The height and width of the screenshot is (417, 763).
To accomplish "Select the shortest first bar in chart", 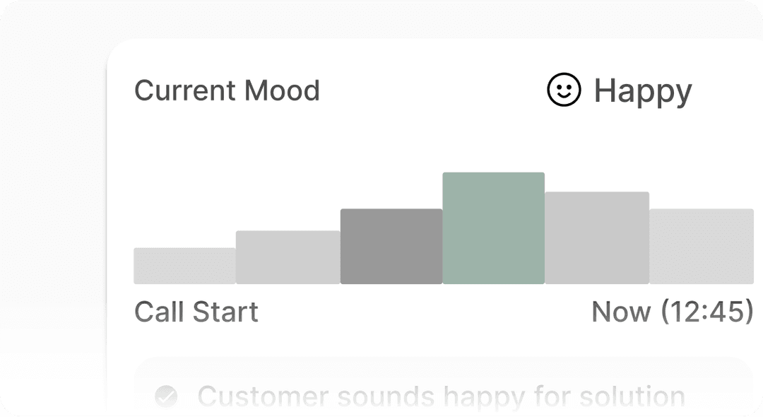I will coord(184,266).
